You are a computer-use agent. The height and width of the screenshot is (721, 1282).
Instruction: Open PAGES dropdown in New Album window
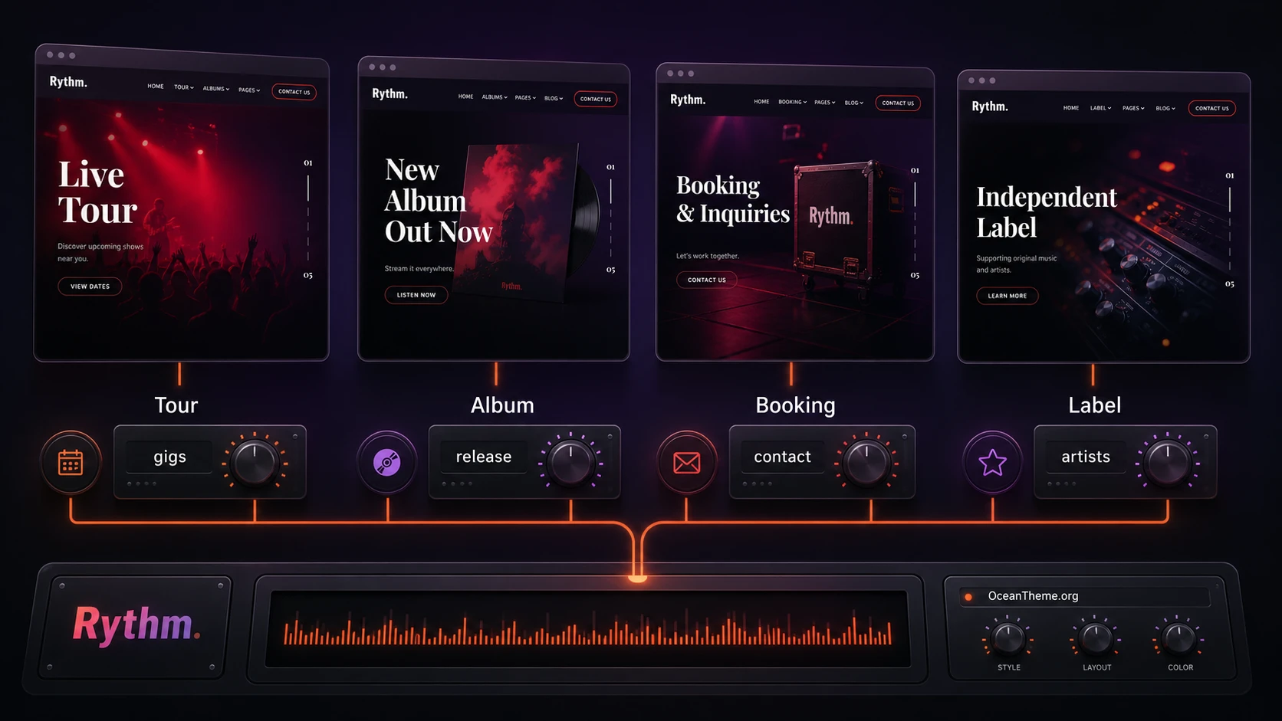525,98
